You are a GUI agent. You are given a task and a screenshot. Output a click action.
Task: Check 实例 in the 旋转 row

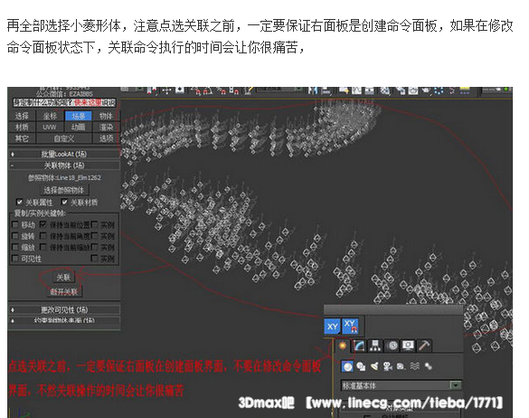pyautogui.click(x=95, y=235)
